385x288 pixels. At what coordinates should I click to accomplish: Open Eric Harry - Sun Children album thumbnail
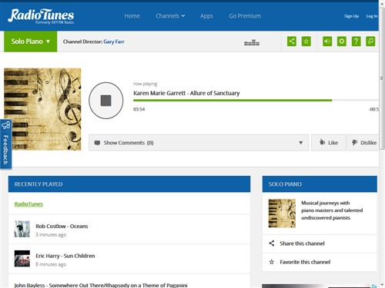coord(22,259)
